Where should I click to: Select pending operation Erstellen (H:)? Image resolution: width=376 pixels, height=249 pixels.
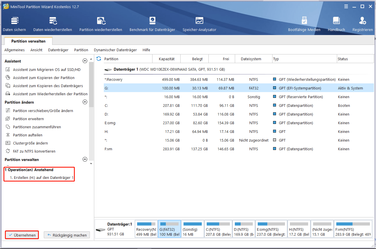point(41,178)
